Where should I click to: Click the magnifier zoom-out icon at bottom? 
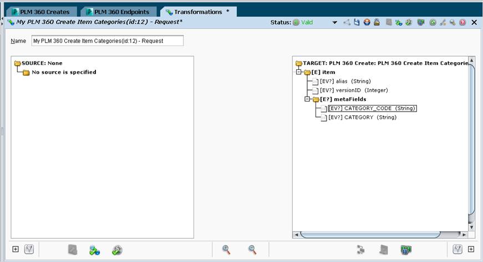[252, 250]
